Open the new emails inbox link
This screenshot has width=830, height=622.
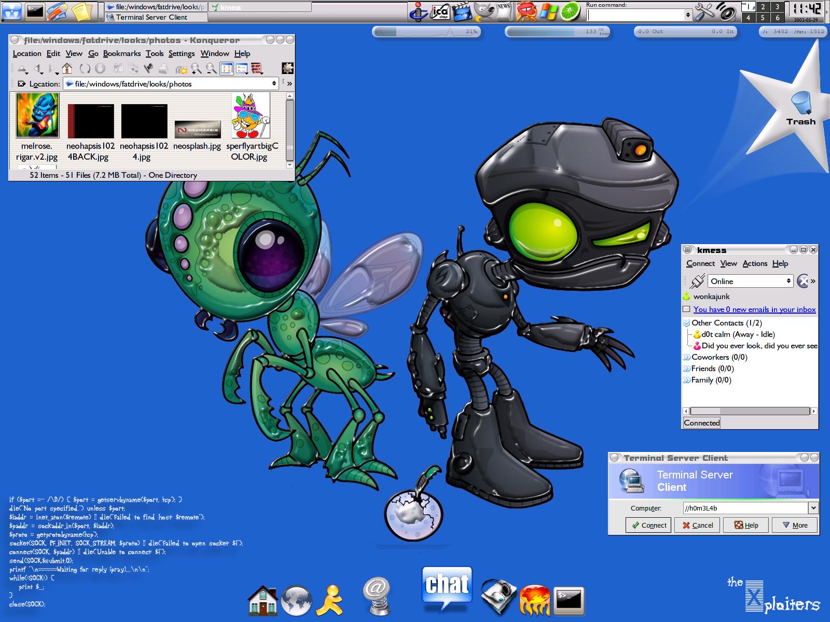coord(754,309)
